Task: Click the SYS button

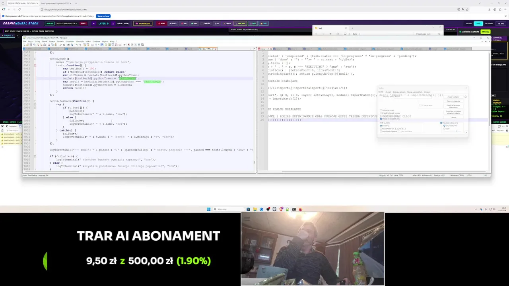Action: [x=501, y=23]
